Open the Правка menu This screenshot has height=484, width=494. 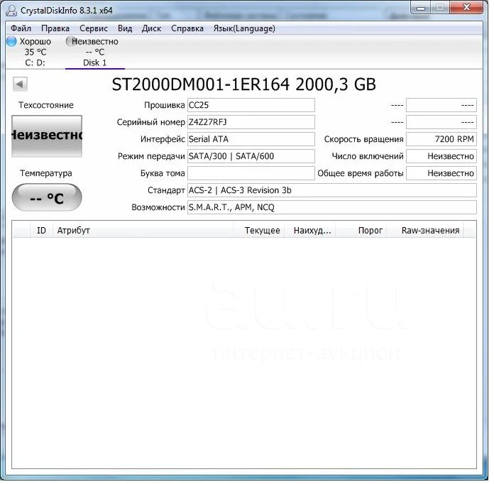[55, 28]
